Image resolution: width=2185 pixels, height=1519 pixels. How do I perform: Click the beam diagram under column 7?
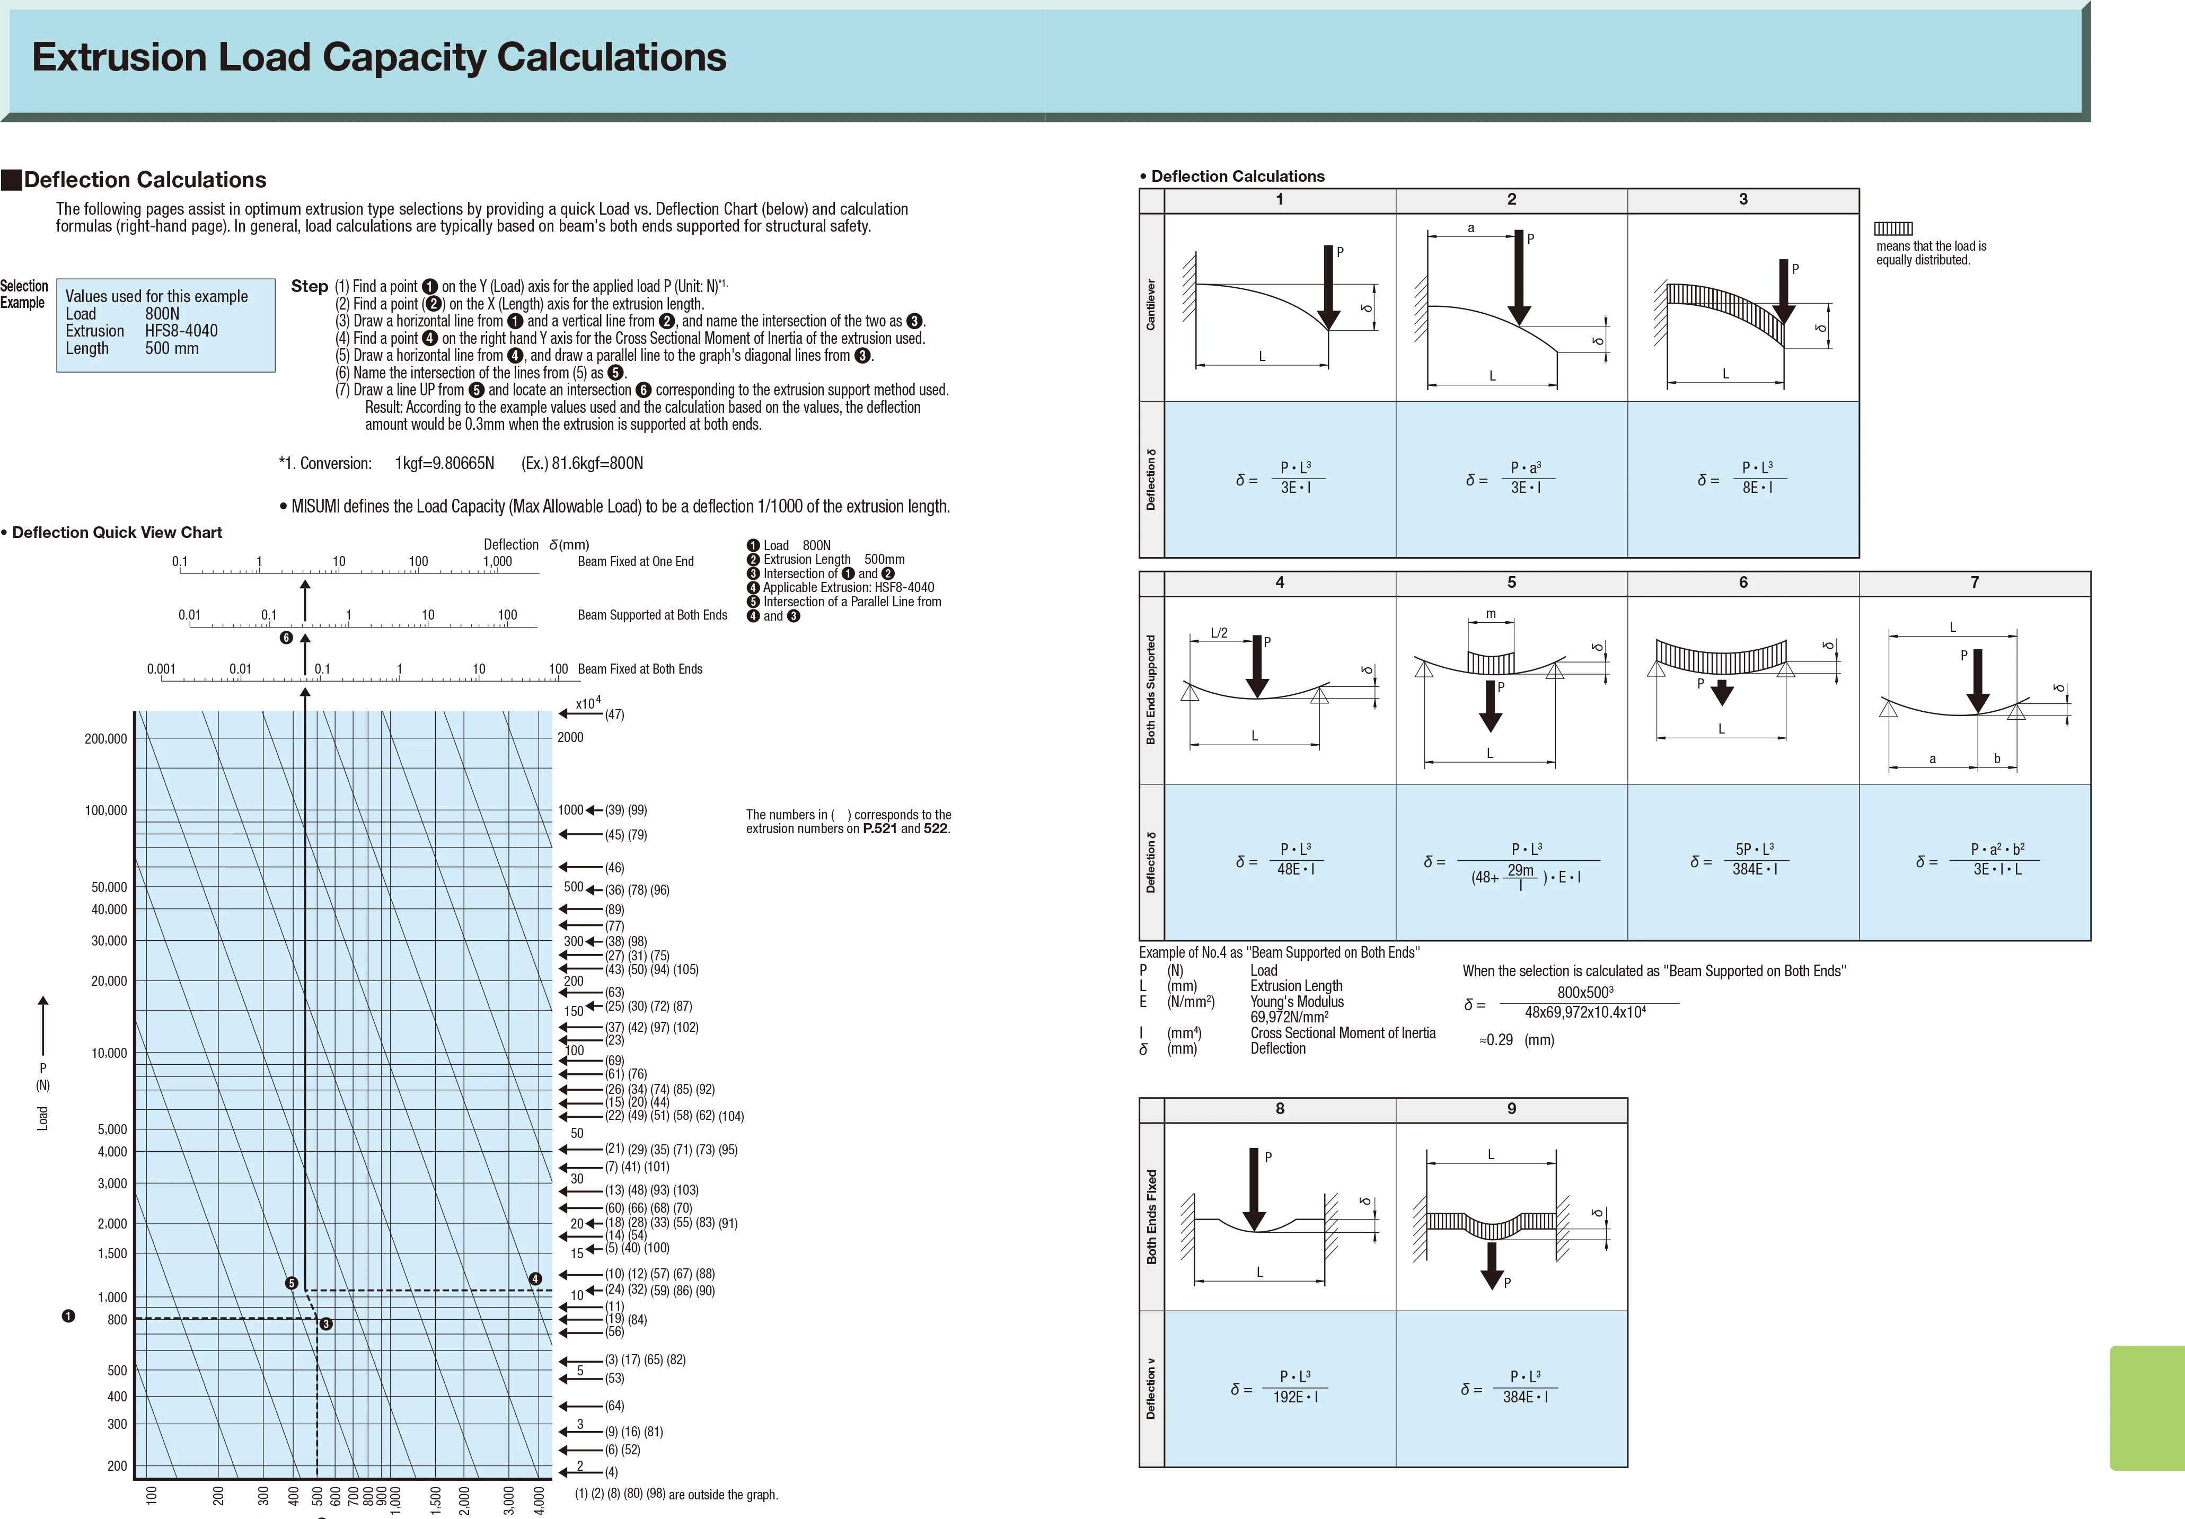pyautogui.click(x=1975, y=690)
